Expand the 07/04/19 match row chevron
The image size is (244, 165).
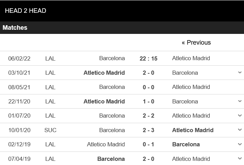pos(240,159)
